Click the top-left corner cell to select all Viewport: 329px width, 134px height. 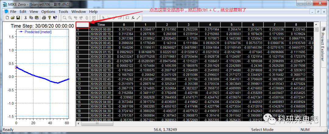pos(83,25)
